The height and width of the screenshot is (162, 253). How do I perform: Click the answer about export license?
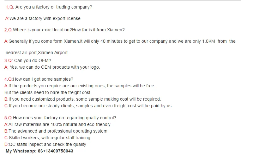point(45,18)
